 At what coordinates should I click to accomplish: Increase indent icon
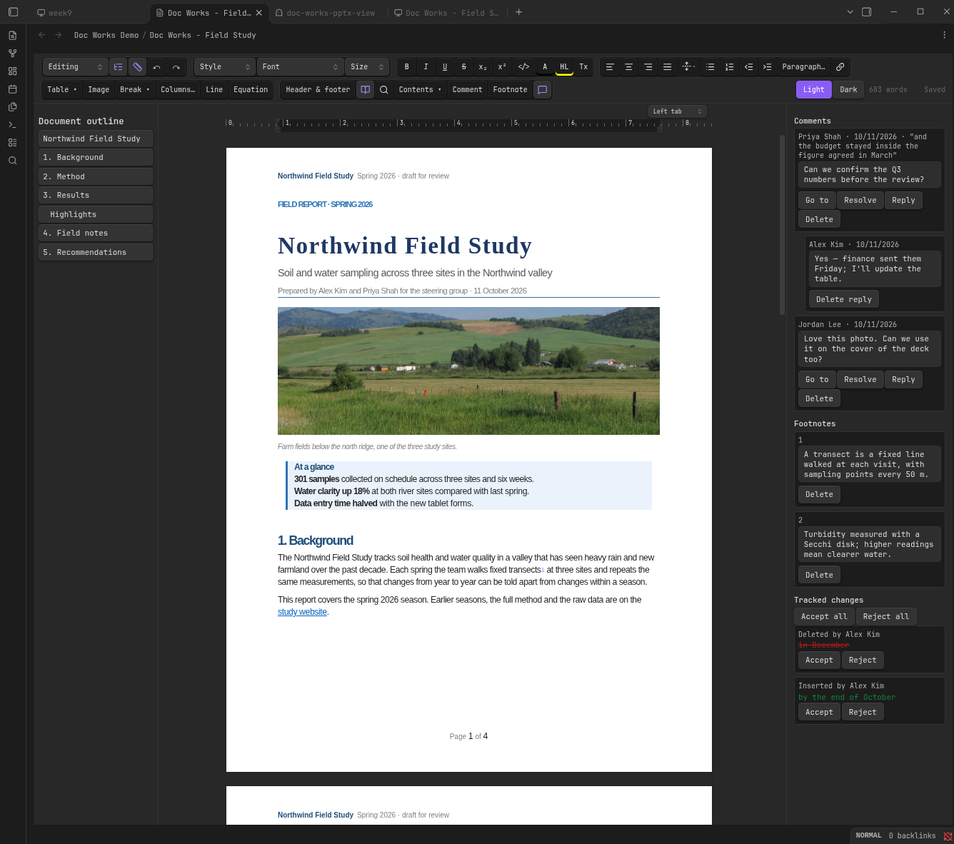[768, 67]
